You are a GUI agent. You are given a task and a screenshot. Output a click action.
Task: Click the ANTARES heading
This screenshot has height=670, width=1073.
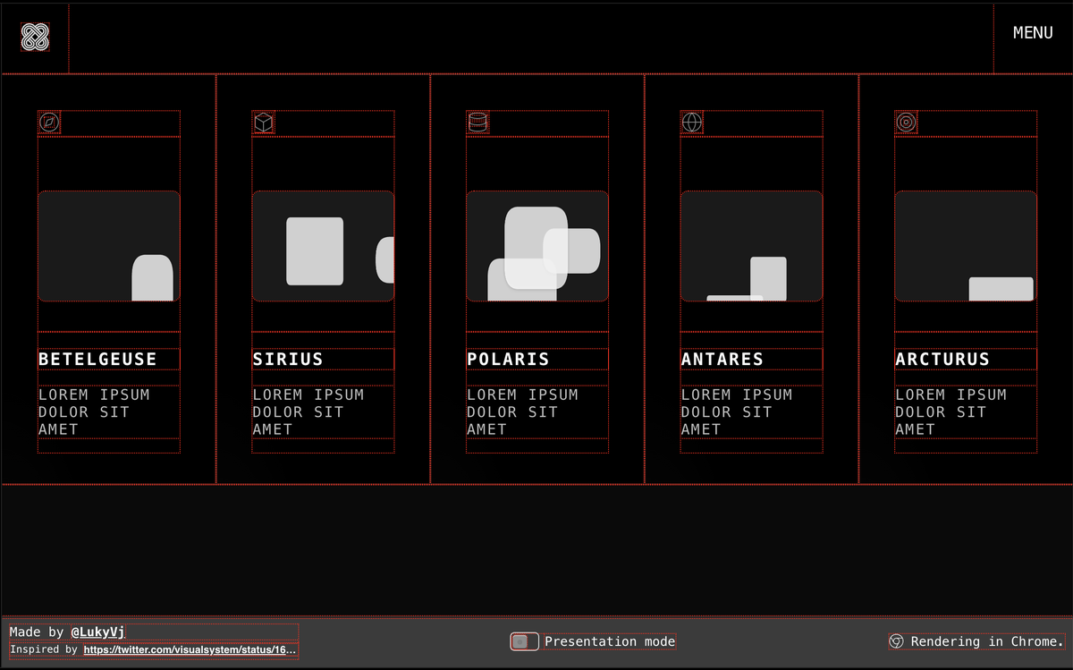tap(722, 360)
